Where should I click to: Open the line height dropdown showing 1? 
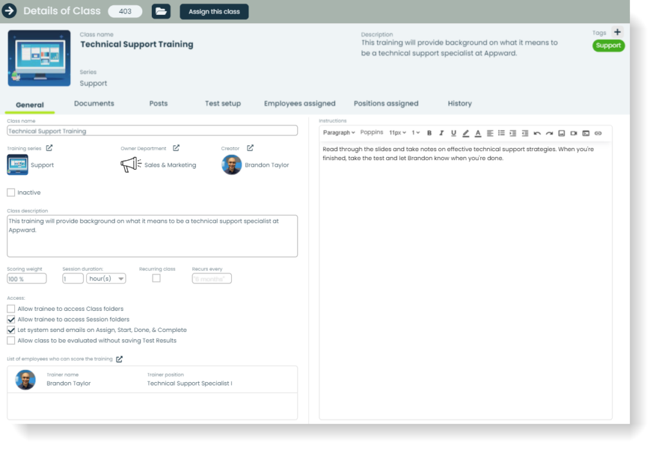[x=415, y=133]
